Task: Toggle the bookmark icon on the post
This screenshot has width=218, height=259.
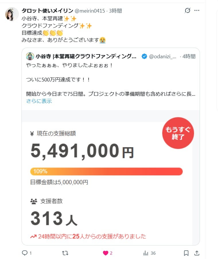Action: 186,253
